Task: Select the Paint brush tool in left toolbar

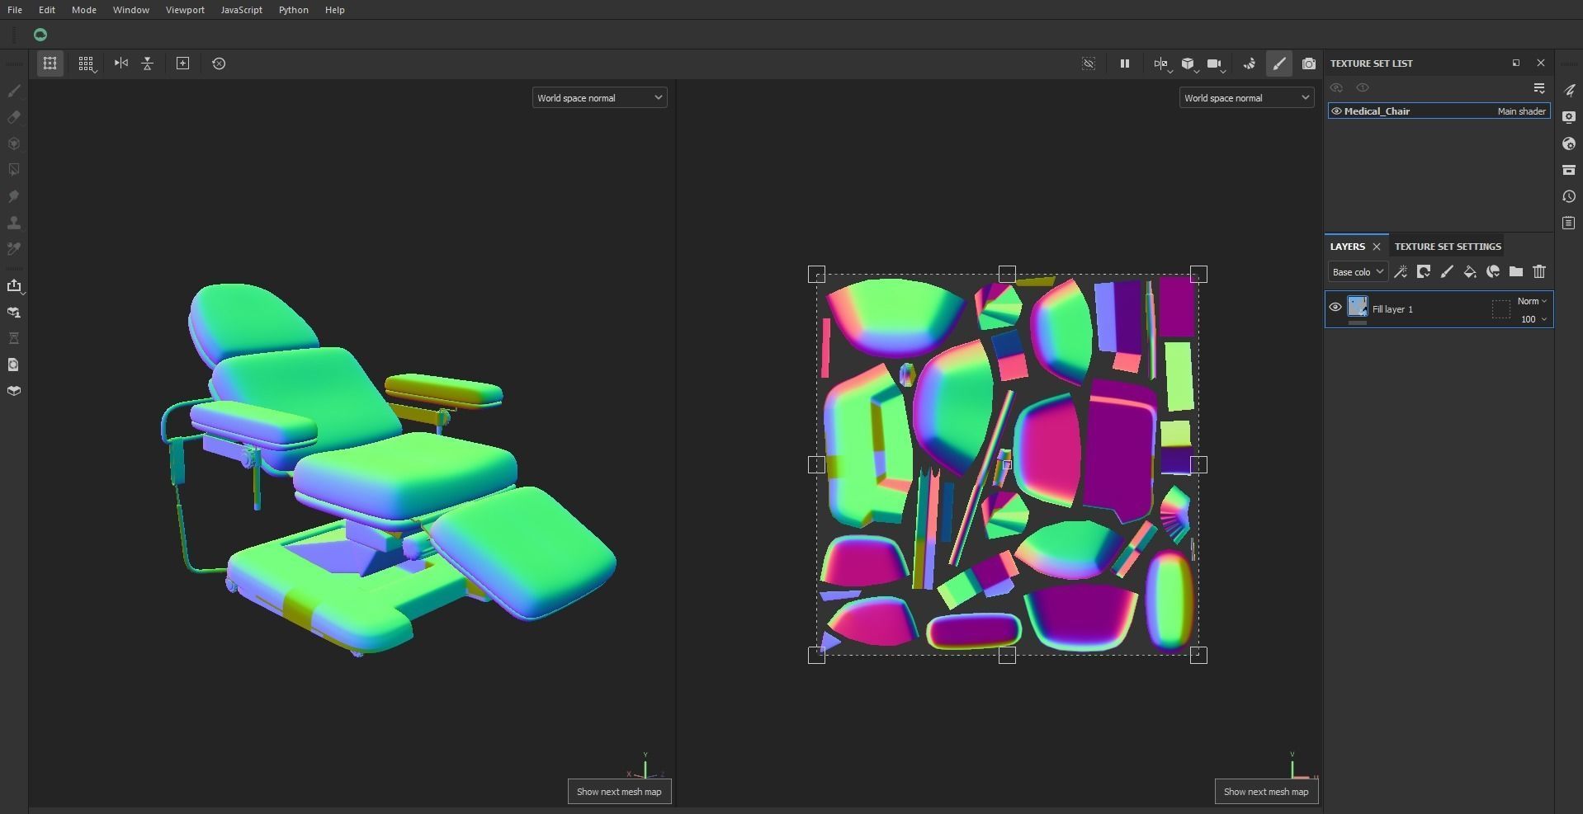Action: (x=14, y=91)
